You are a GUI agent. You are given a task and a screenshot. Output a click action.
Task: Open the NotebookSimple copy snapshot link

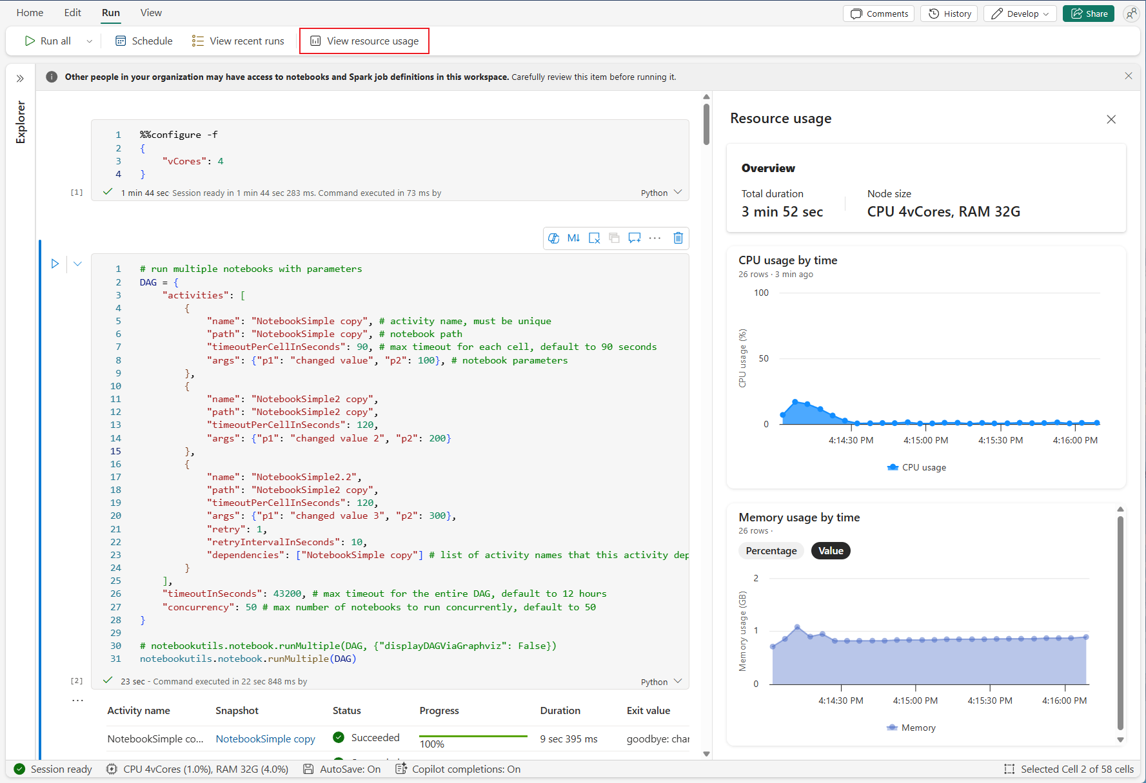click(x=265, y=739)
